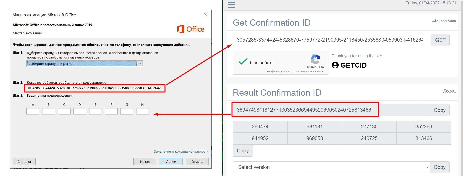
Task: Click confirmation code field D
Action: pyautogui.click(x=80, y=111)
